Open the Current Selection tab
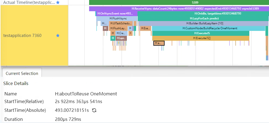 tap(22, 74)
